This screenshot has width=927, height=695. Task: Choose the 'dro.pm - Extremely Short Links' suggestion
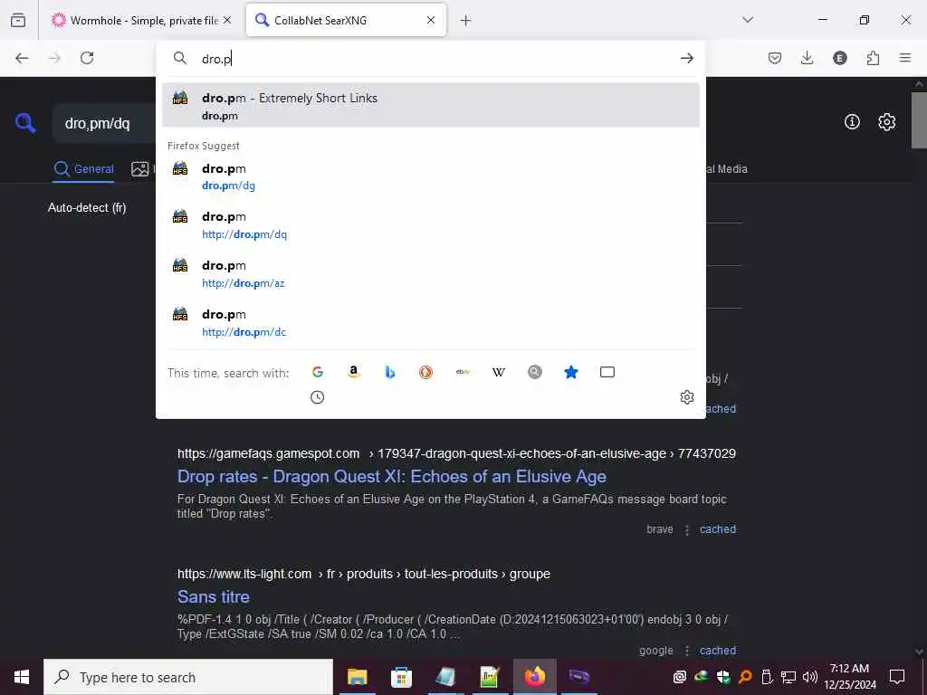click(431, 105)
